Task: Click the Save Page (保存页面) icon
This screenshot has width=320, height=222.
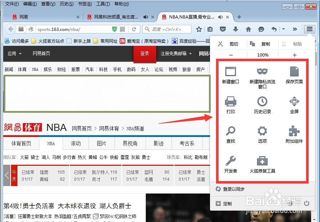Action: click(x=294, y=72)
